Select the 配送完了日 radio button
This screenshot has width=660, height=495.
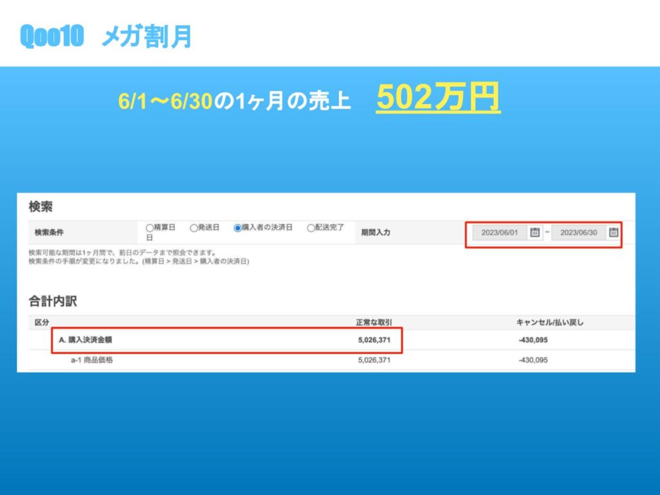point(311,228)
